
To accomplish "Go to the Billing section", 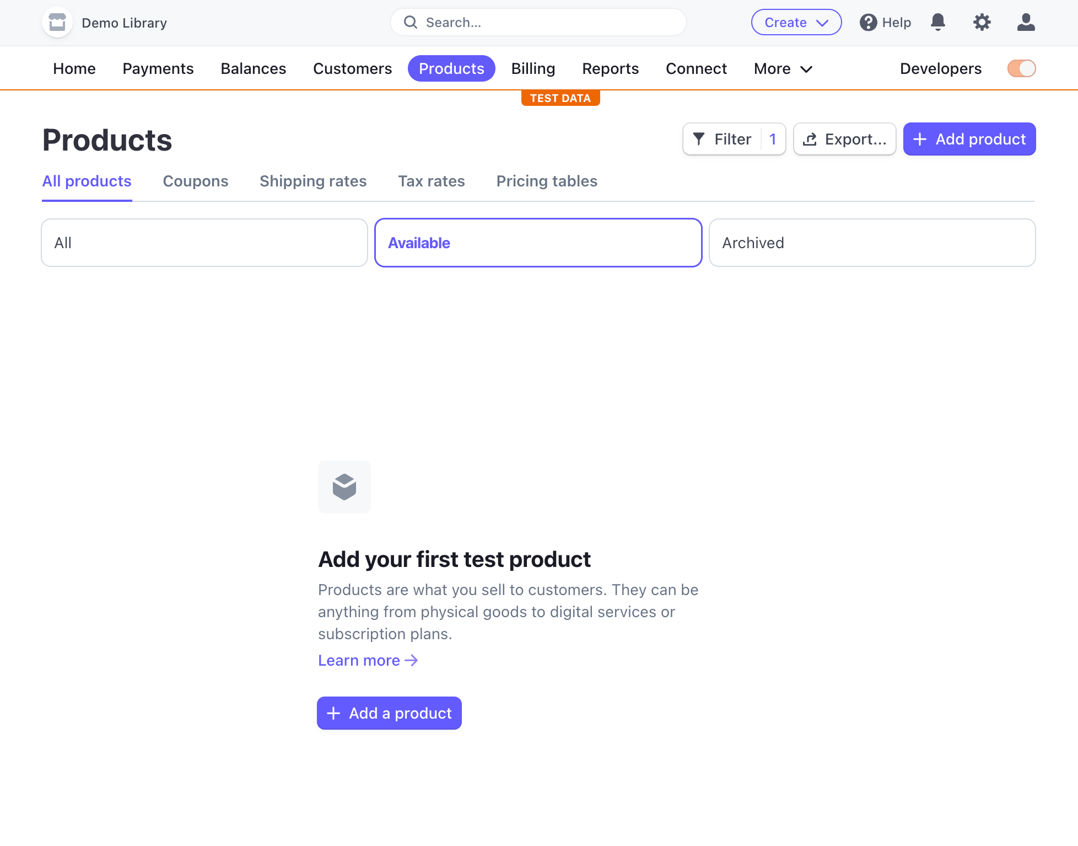I will (x=533, y=68).
